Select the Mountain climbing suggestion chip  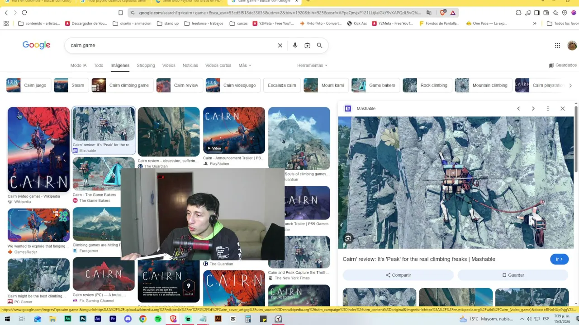(x=483, y=85)
